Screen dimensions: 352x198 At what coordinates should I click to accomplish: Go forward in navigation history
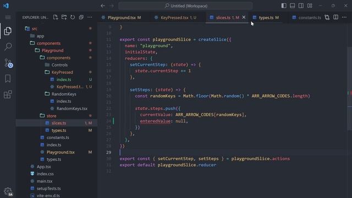[112, 6]
